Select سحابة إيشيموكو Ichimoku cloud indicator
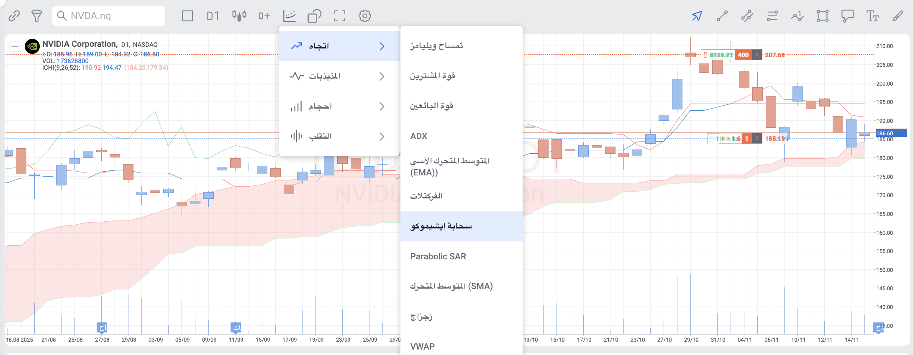 tap(462, 226)
